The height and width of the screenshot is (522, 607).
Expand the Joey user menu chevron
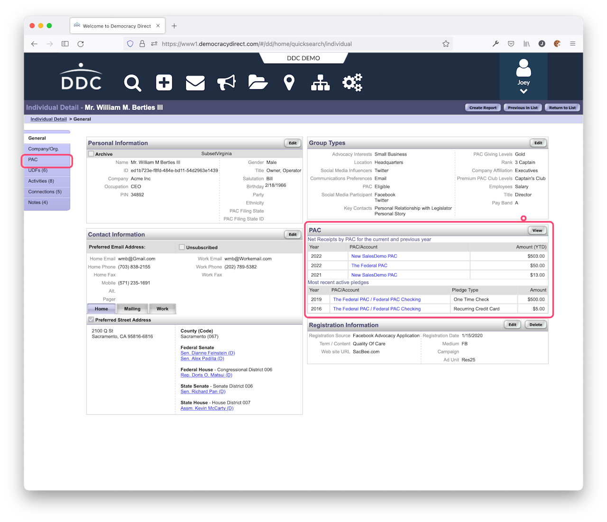(524, 91)
